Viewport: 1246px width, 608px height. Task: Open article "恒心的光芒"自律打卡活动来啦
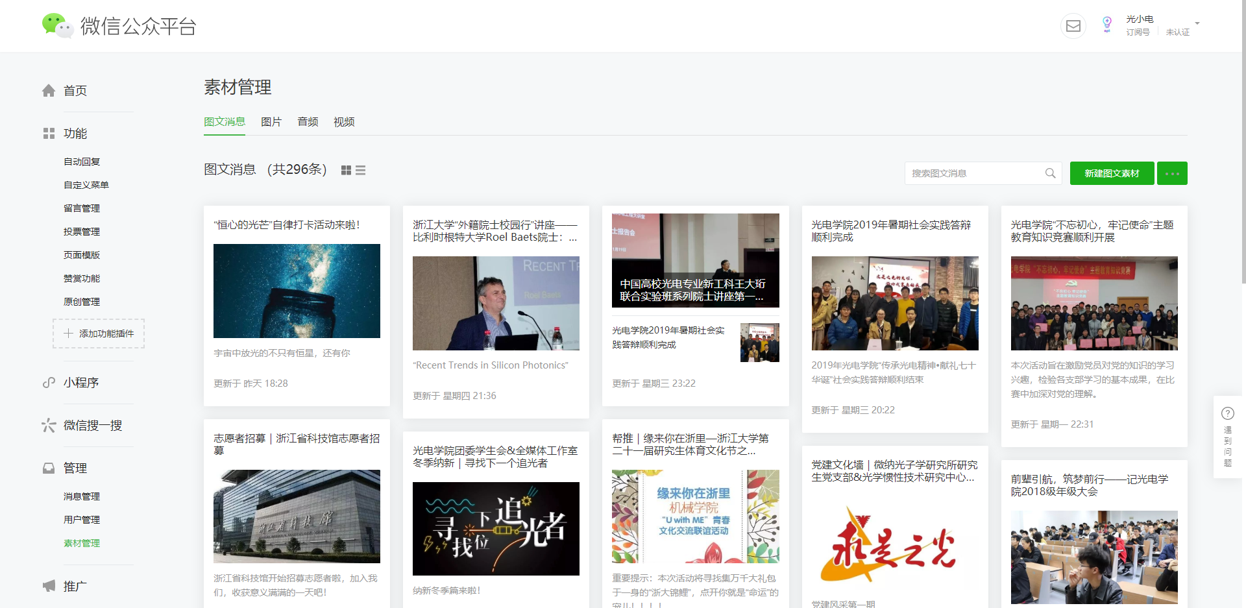287,225
